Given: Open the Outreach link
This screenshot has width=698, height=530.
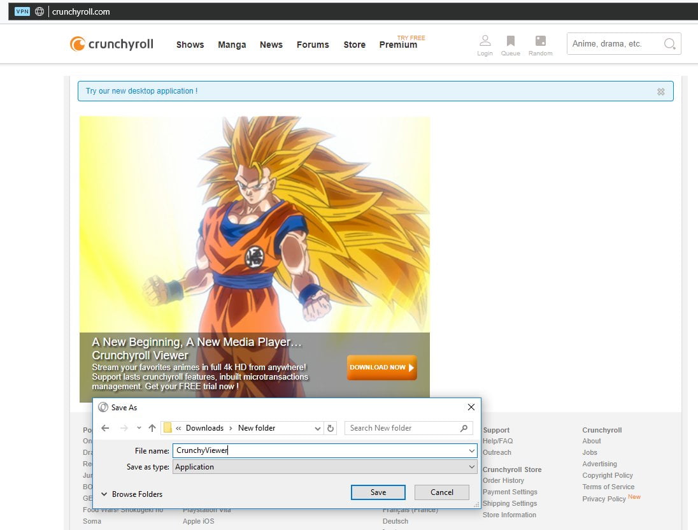Looking at the screenshot, I should point(497,452).
